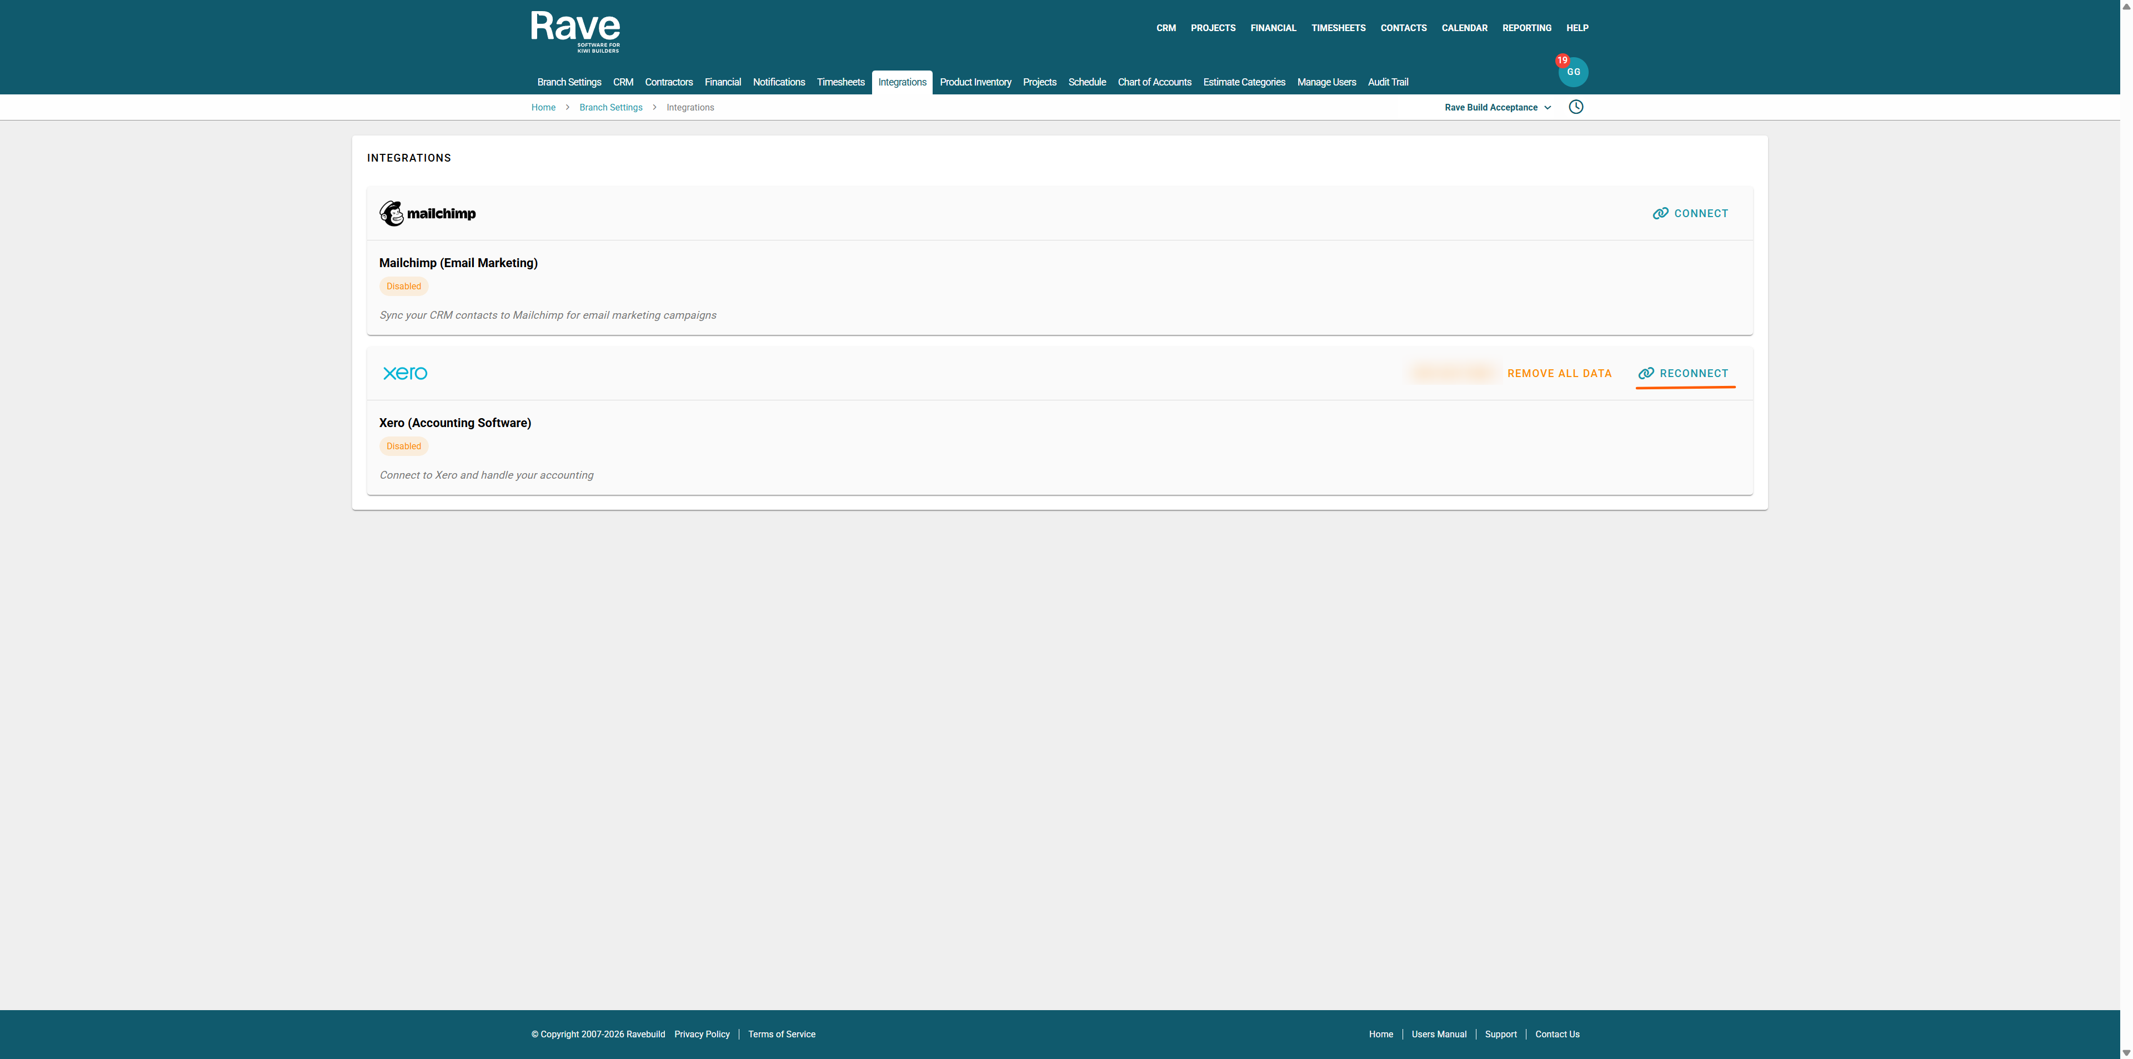Screen dimensions: 2133x1059
Task: Click the Mailchimp logo
Action: pos(427,214)
